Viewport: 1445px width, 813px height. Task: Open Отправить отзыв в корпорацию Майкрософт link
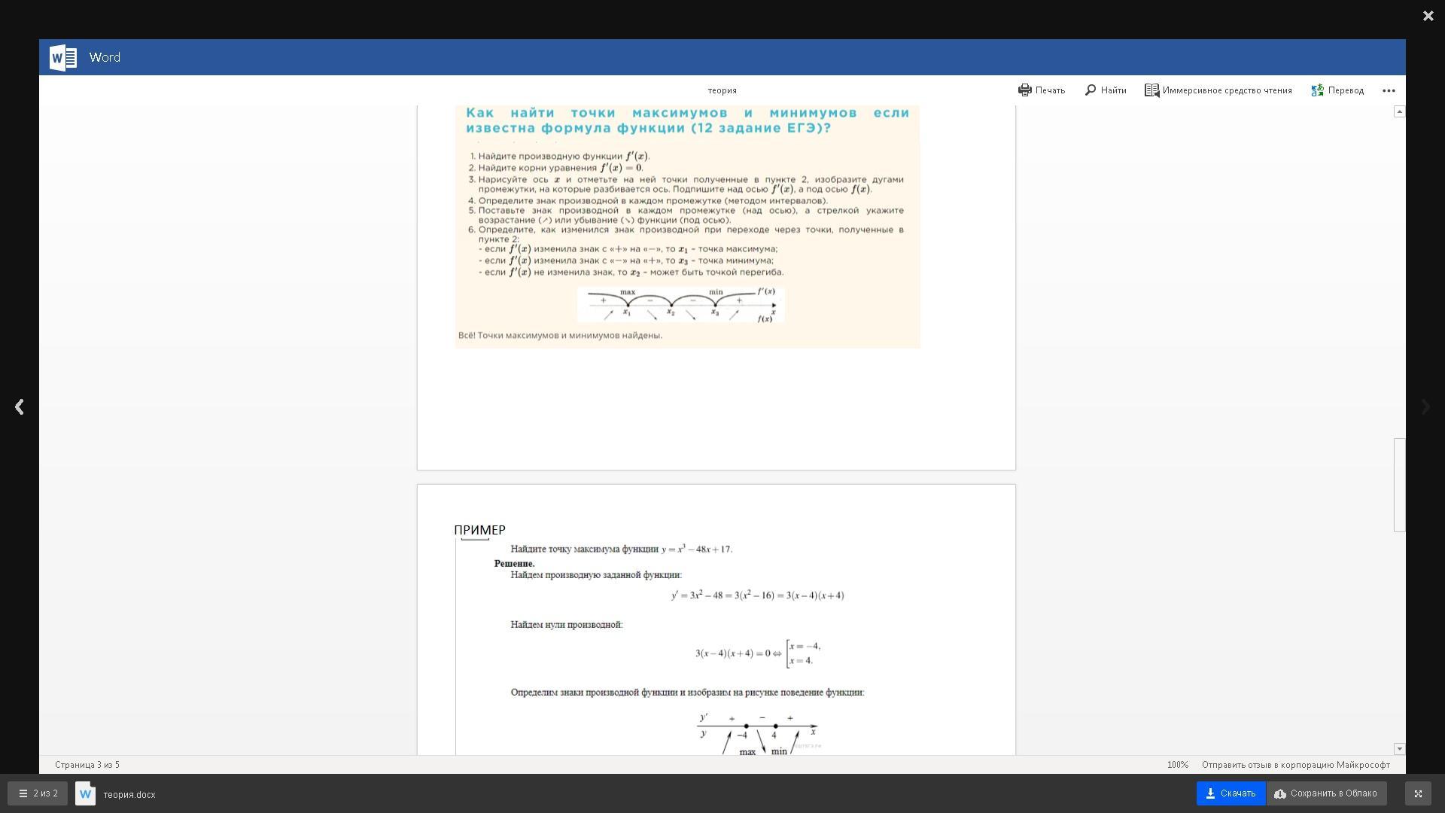pyautogui.click(x=1295, y=765)
